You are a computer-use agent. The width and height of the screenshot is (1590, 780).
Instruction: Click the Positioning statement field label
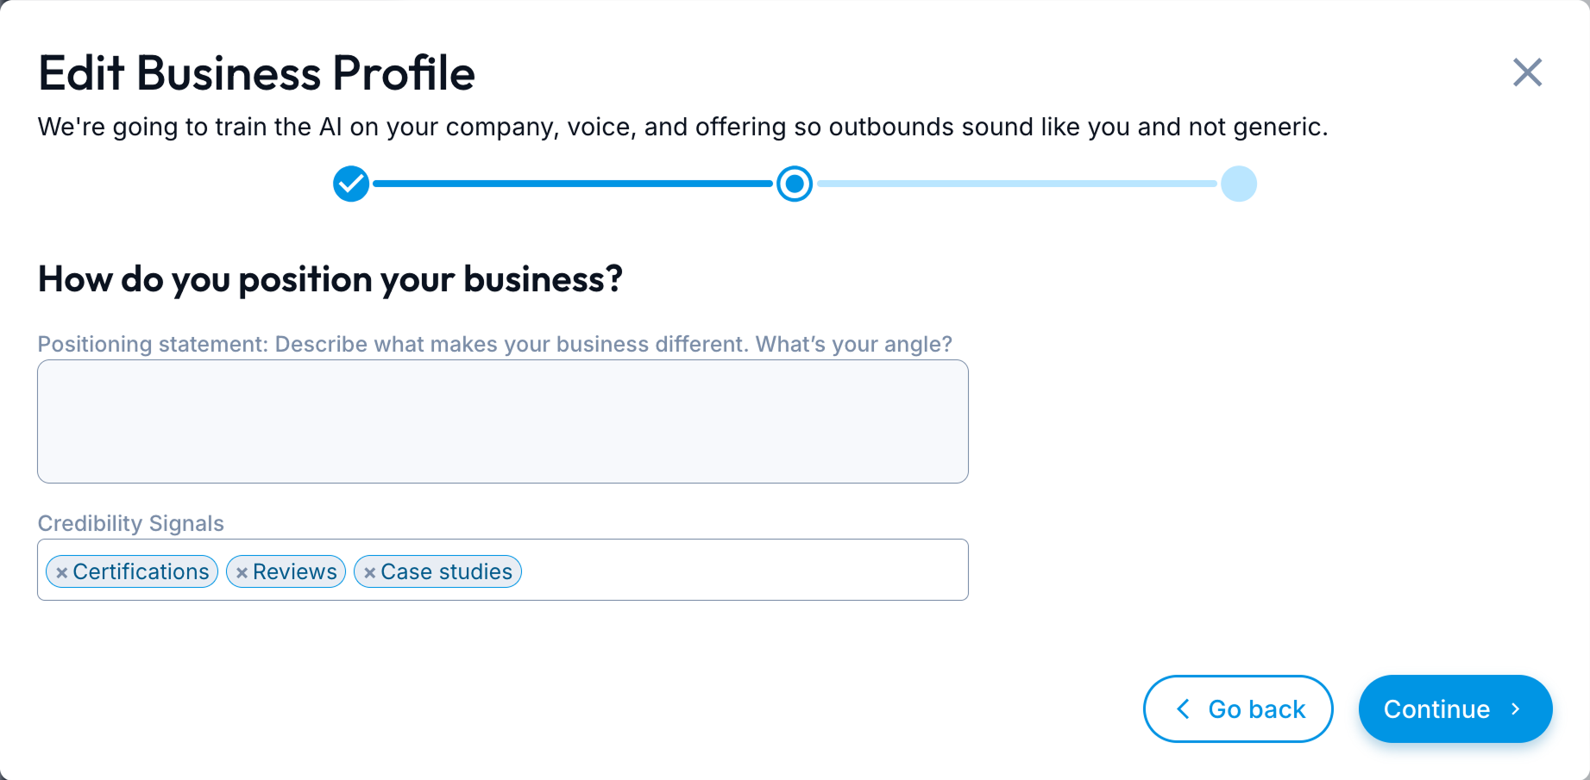coord(494,344)
